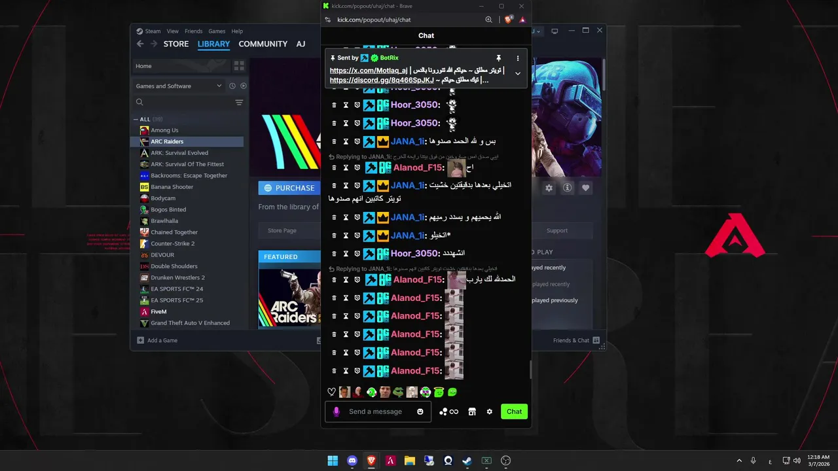This screenshot has height=471, width=838.
Task: Switch Steam library to collections grid view
Action: click(x=239, y=66)
